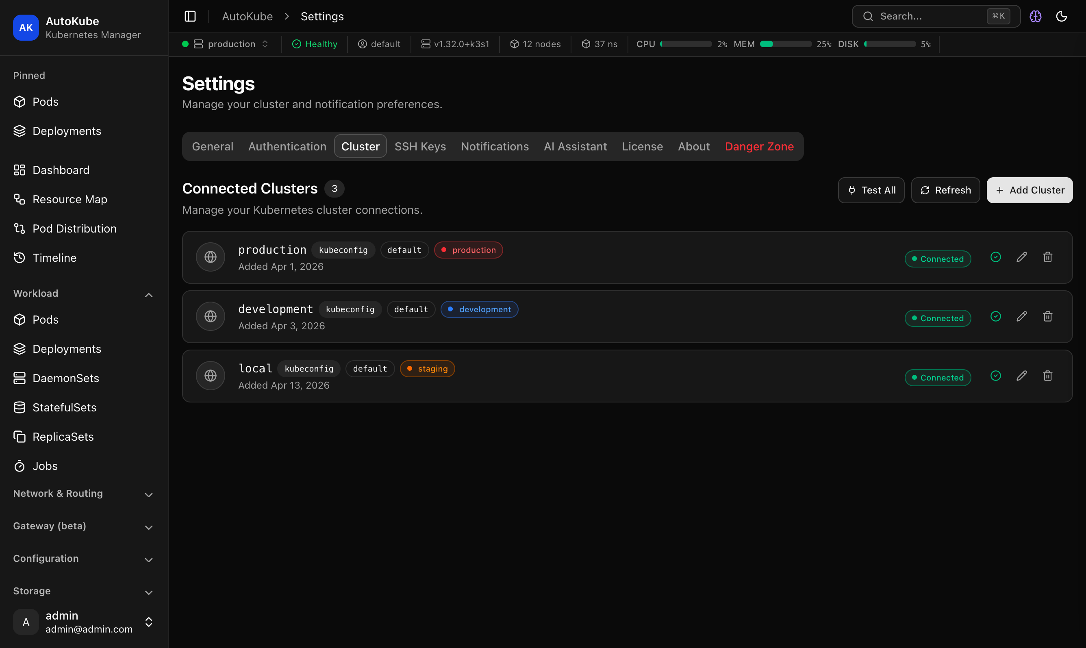
Task: Click the production cluster globe icon
Action: (211, 257)
